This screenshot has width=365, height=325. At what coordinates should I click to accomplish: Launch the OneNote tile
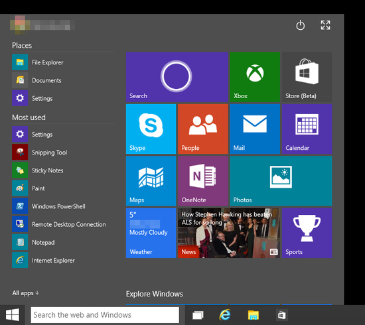[203, 181]
